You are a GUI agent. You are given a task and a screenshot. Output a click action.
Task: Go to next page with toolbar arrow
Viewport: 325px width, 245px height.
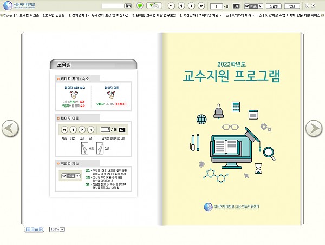coord(191,6)
